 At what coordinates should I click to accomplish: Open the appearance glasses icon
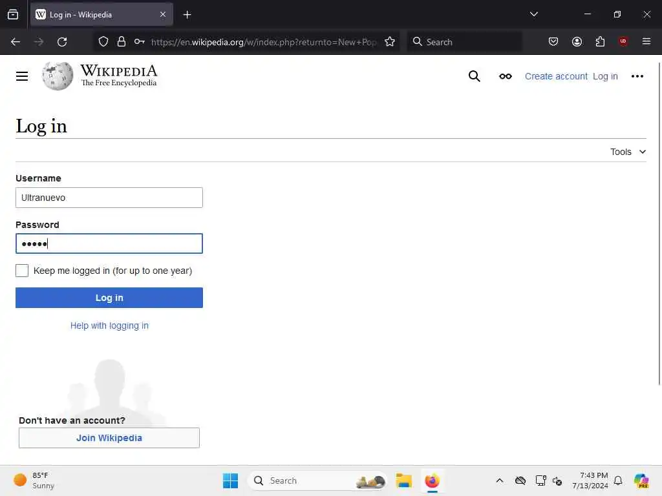[x=506, y=76]
